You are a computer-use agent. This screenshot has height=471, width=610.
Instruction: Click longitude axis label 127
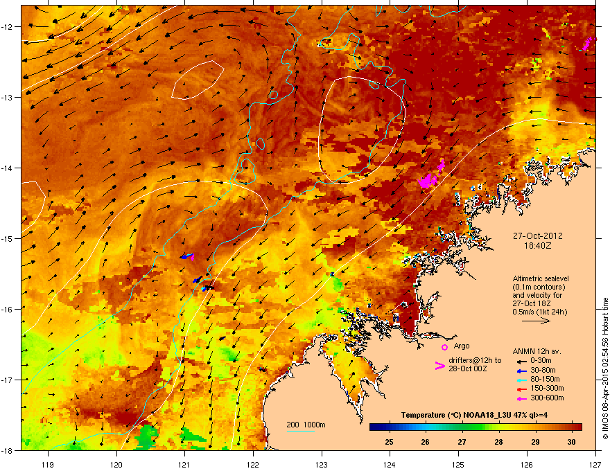point(595,464)
